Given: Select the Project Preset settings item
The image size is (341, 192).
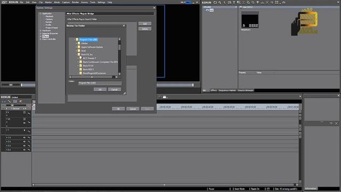Looking at the screenshot, I should pyautogui.click(x=52, y=28).
